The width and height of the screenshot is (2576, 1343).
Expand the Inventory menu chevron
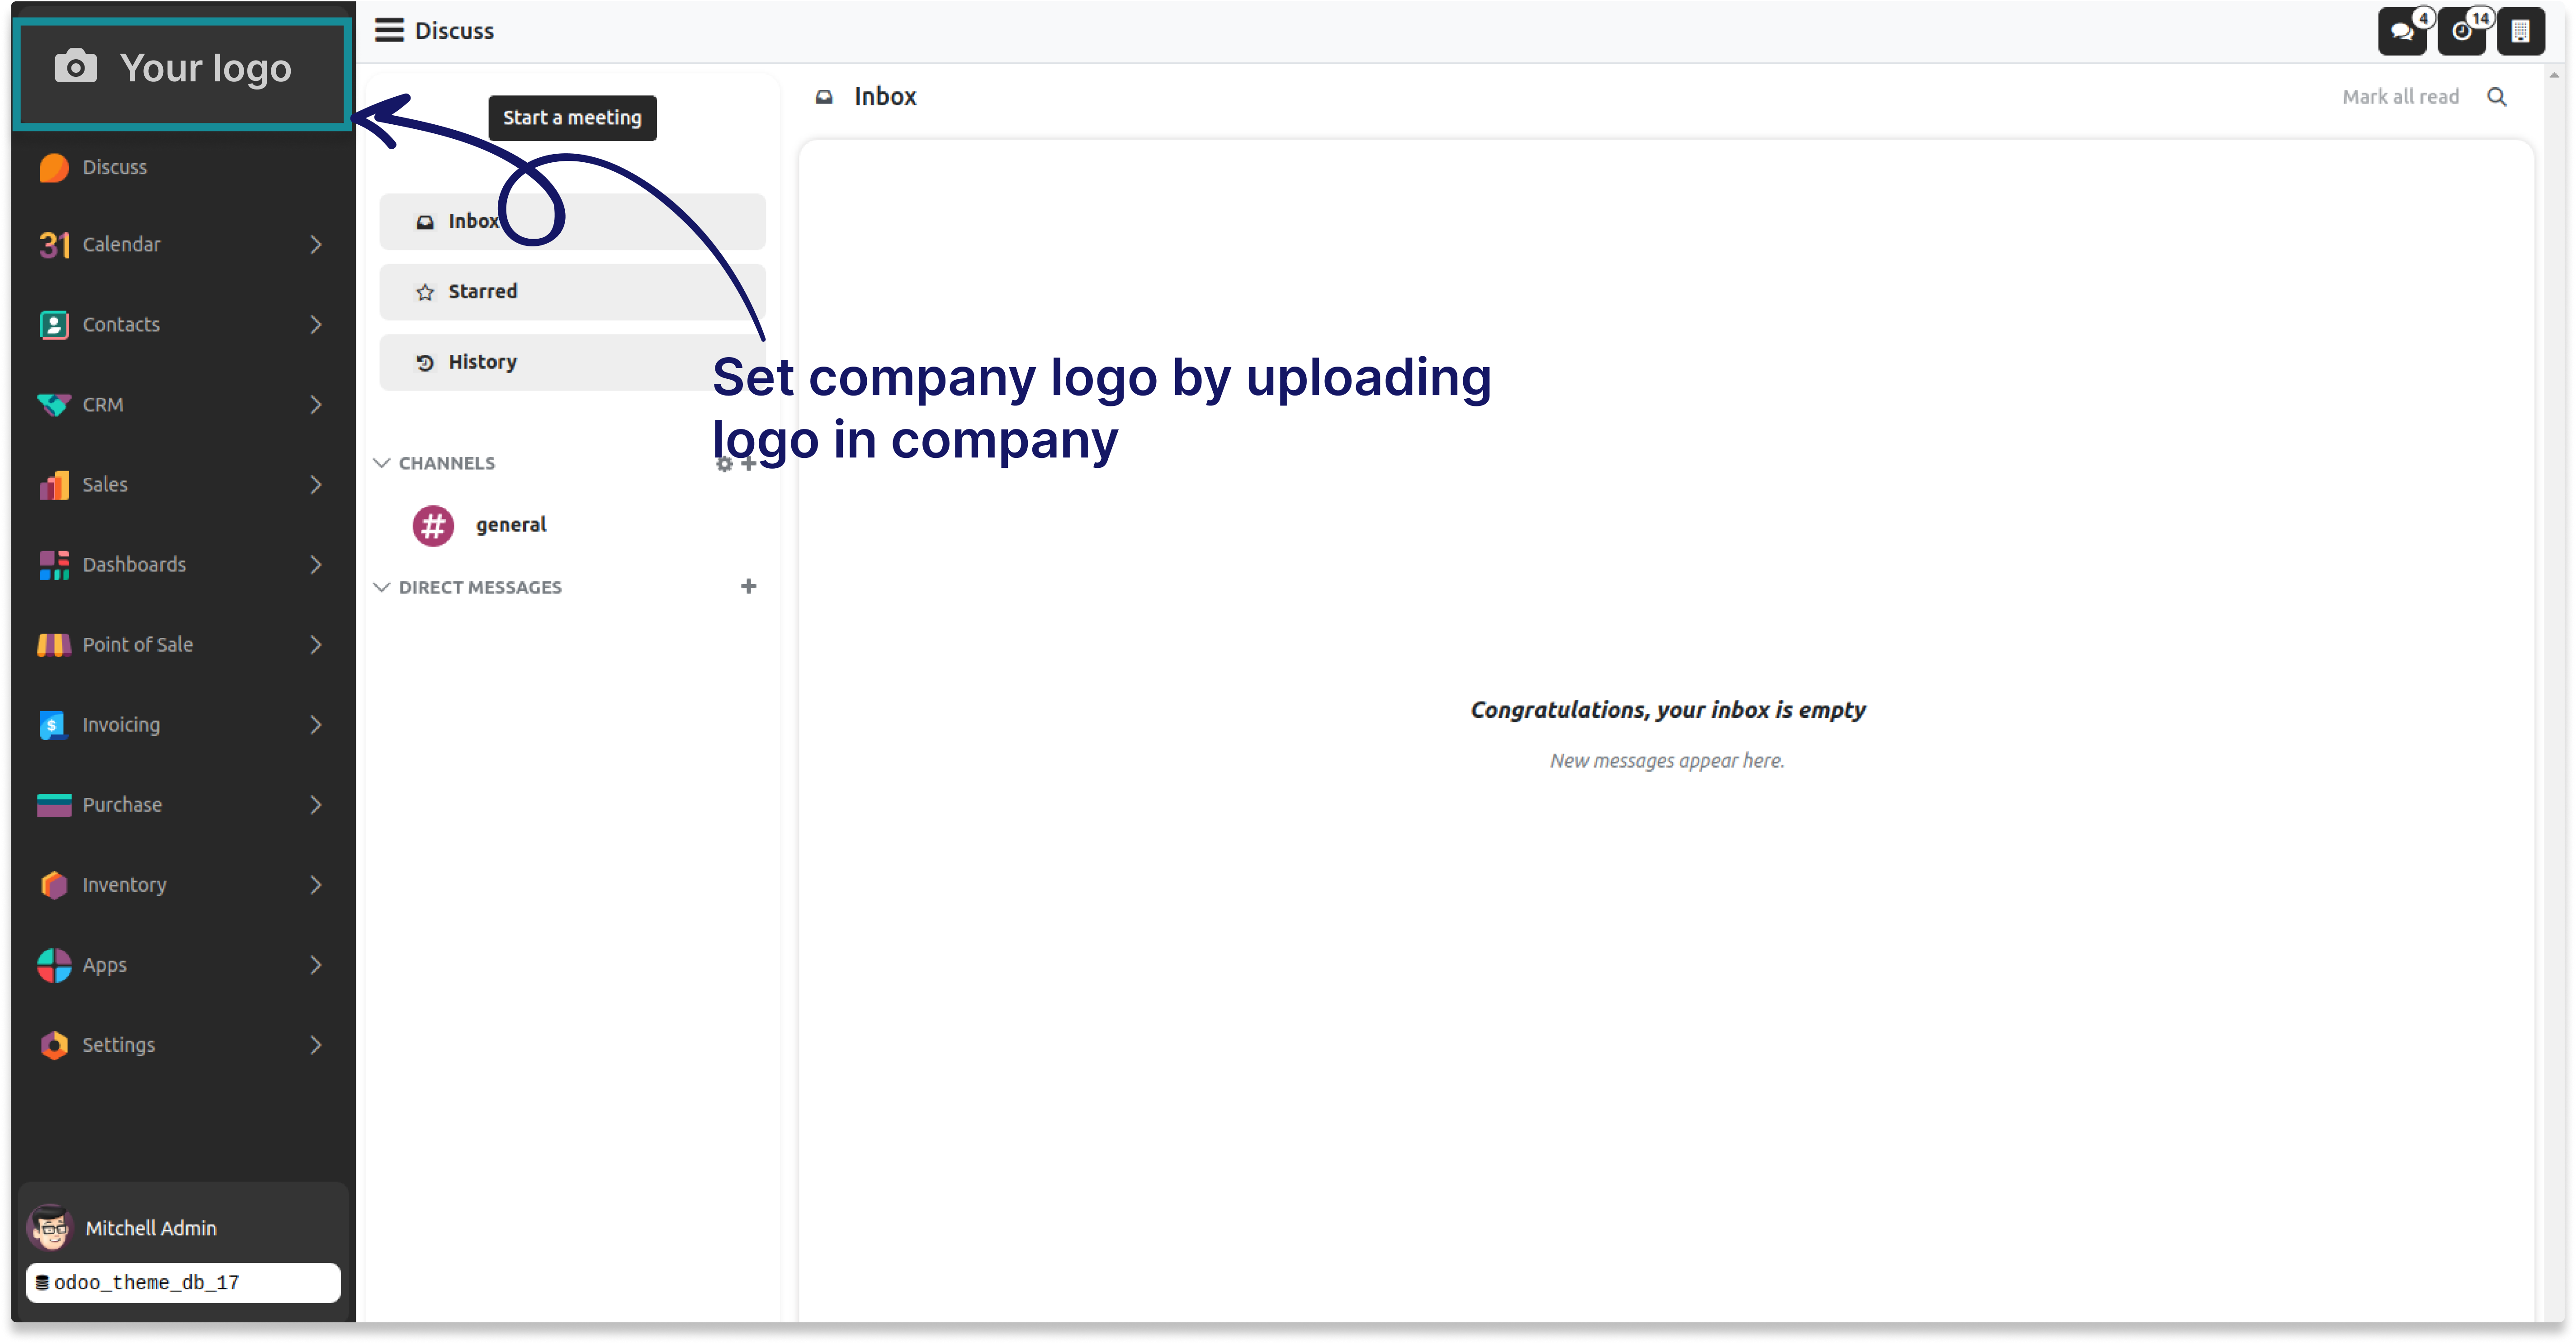pyautogui.click(x=316, y=885)
